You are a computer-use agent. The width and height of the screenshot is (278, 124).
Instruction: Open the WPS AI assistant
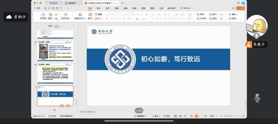(186, 8)
